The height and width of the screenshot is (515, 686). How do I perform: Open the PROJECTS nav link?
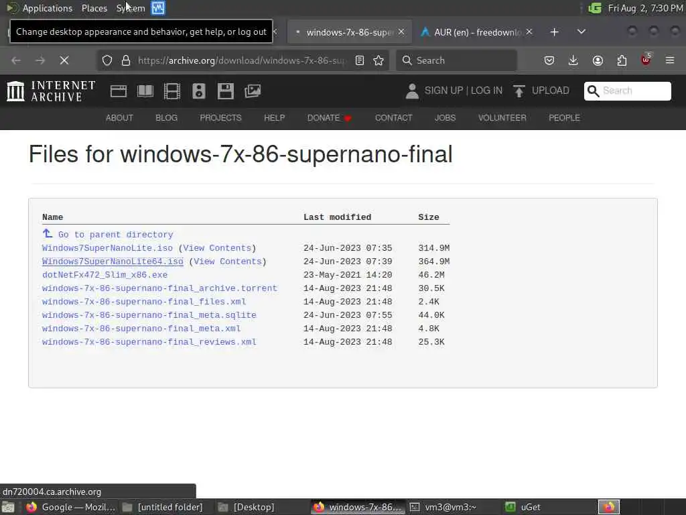pos(220,118)
